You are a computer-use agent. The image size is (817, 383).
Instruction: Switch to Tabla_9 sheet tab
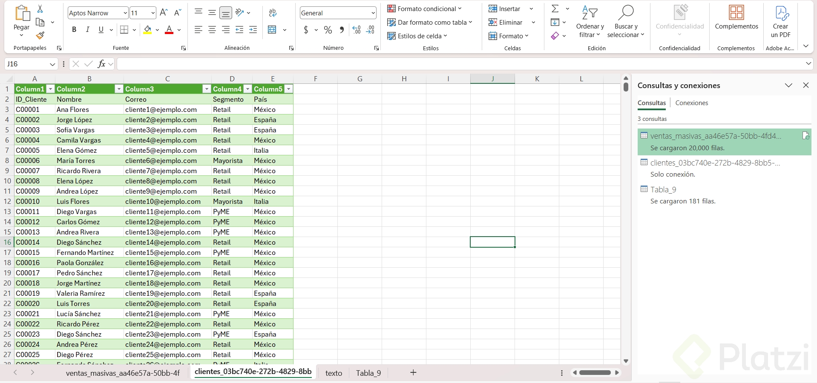368,373
